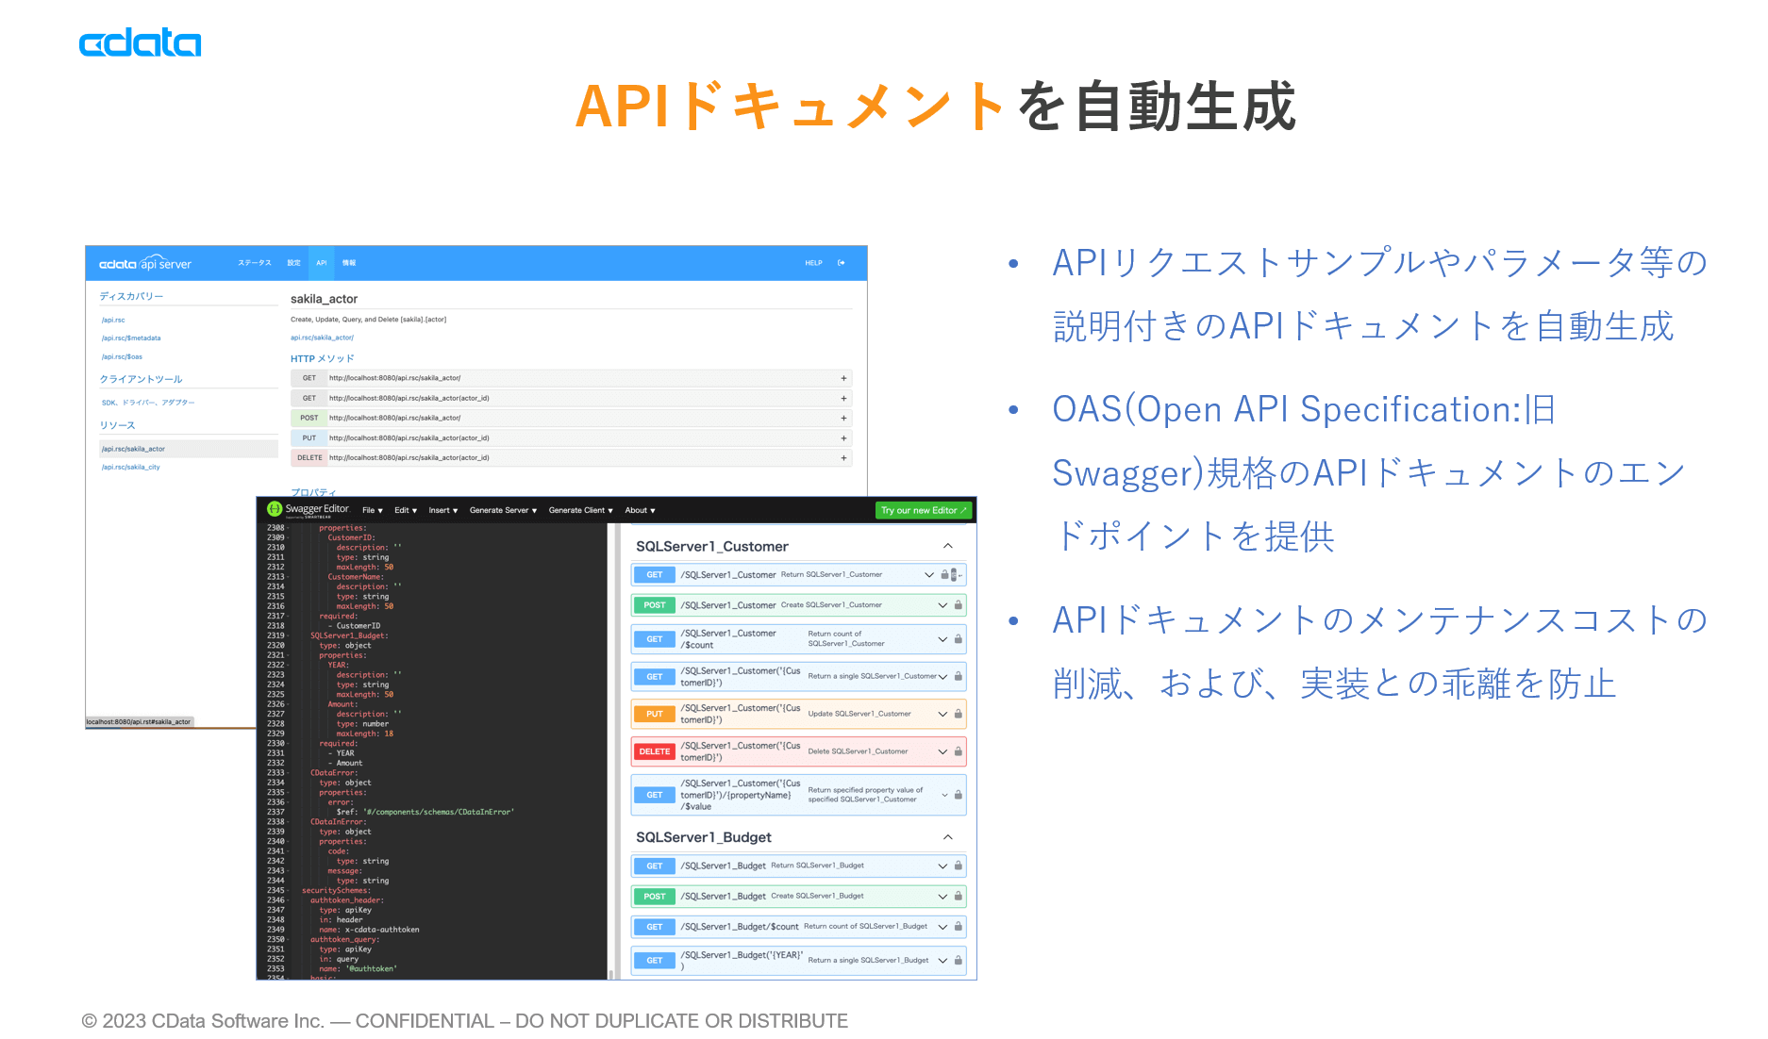Click the 'HTTP メソッド' heading
This screenshot has width=1768, height=1039.
323,358
